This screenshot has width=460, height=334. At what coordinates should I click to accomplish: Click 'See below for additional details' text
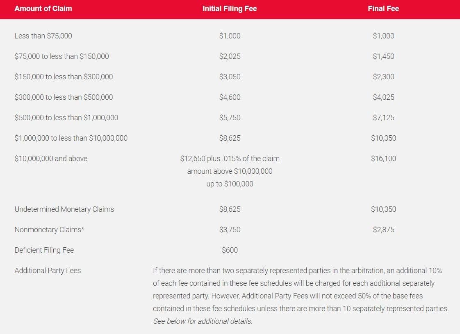coord(203,321)
